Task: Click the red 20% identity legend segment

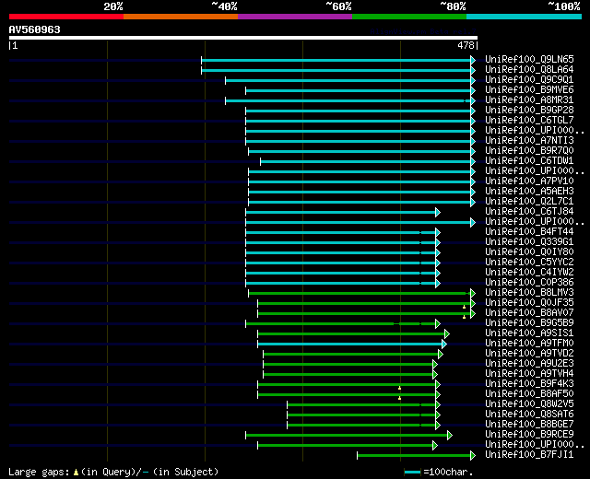Action: pos(66,17)
